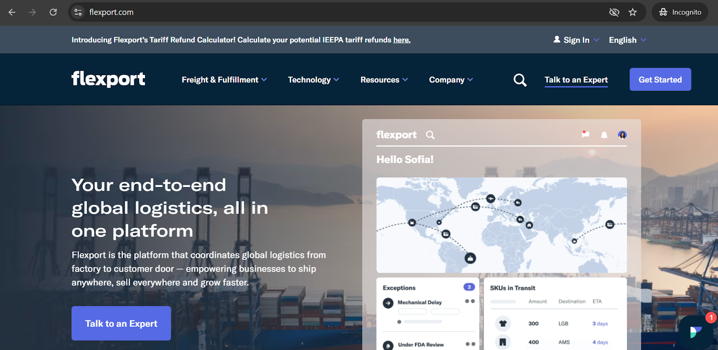Viewport: 718px width, 350px height.
Task: Follow the 'here.' tariff refund calculator link
Action: pyautogui.click(x=402, y=40)
